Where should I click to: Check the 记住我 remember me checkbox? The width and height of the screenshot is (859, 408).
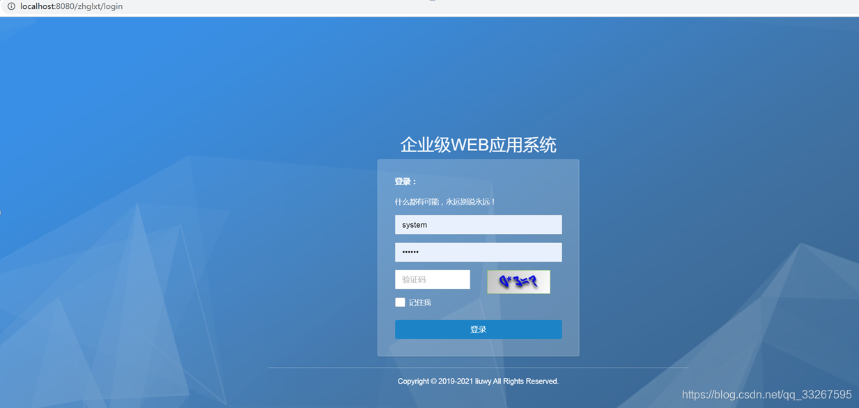(x=400, y=302)
